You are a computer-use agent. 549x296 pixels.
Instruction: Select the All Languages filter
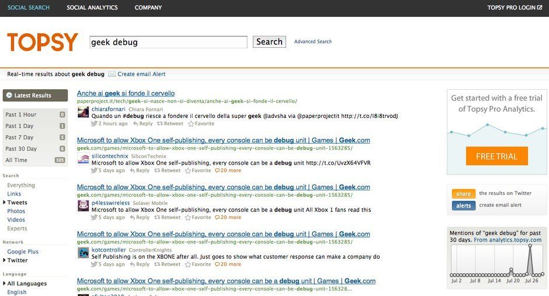(27, 283)
